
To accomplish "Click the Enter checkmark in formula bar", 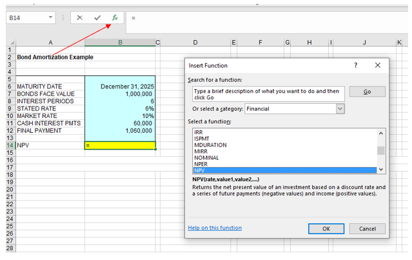I will tap(97, 18).
